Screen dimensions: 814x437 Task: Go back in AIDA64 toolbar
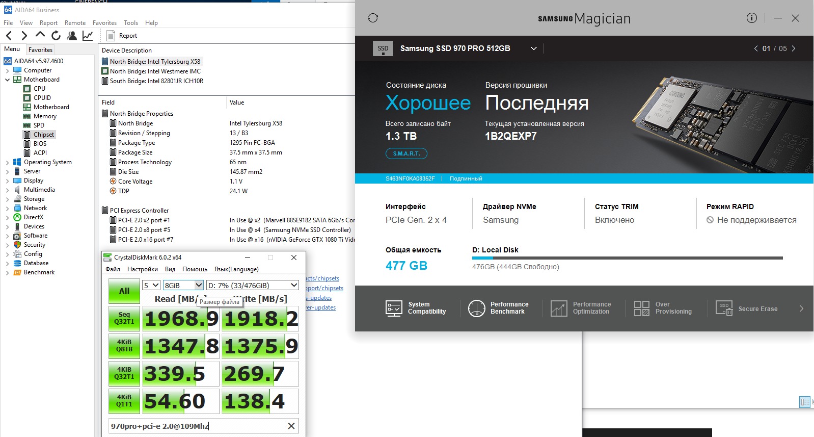click(9, 36)
